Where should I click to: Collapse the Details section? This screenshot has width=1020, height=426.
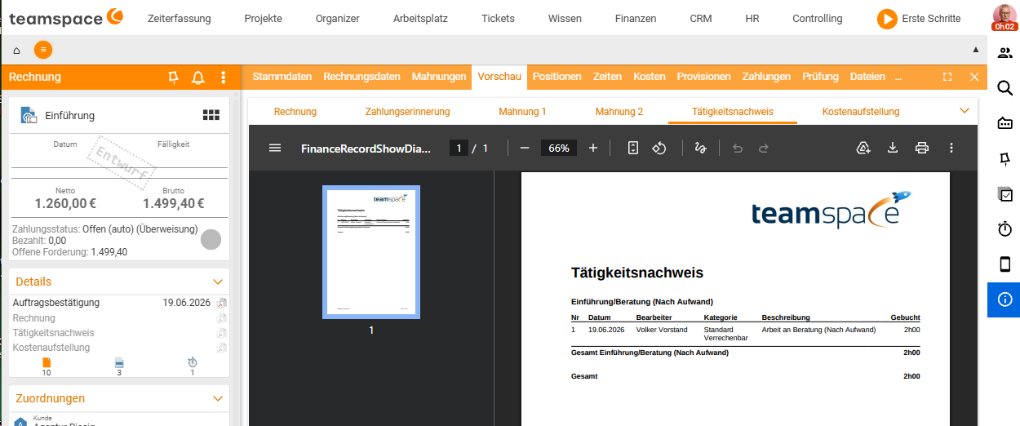point(218,282)
